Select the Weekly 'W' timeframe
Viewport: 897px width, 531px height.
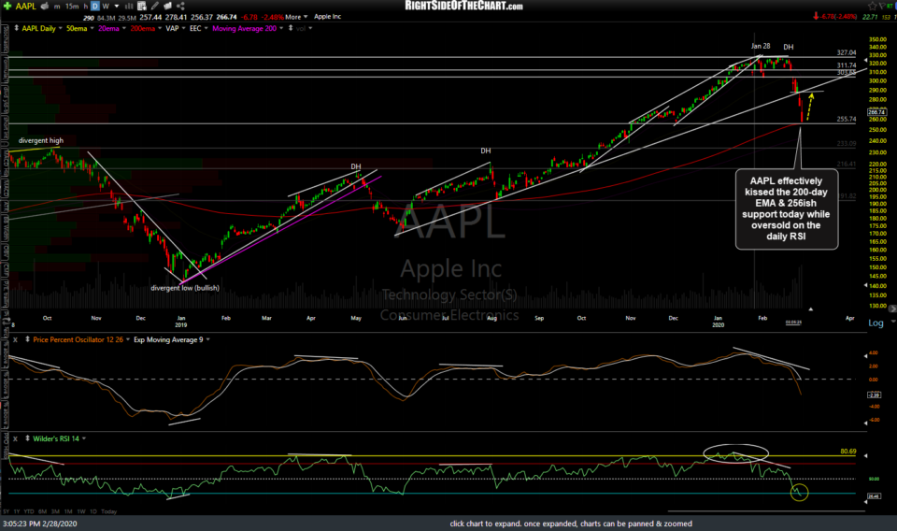tap(106, 7)
